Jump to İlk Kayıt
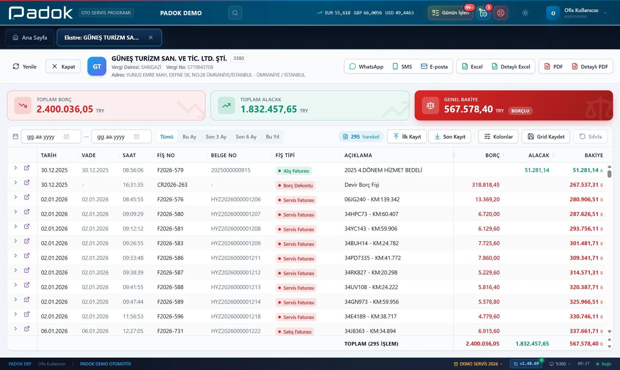Screen dimensions: 620x370 (x=407, y=136)
